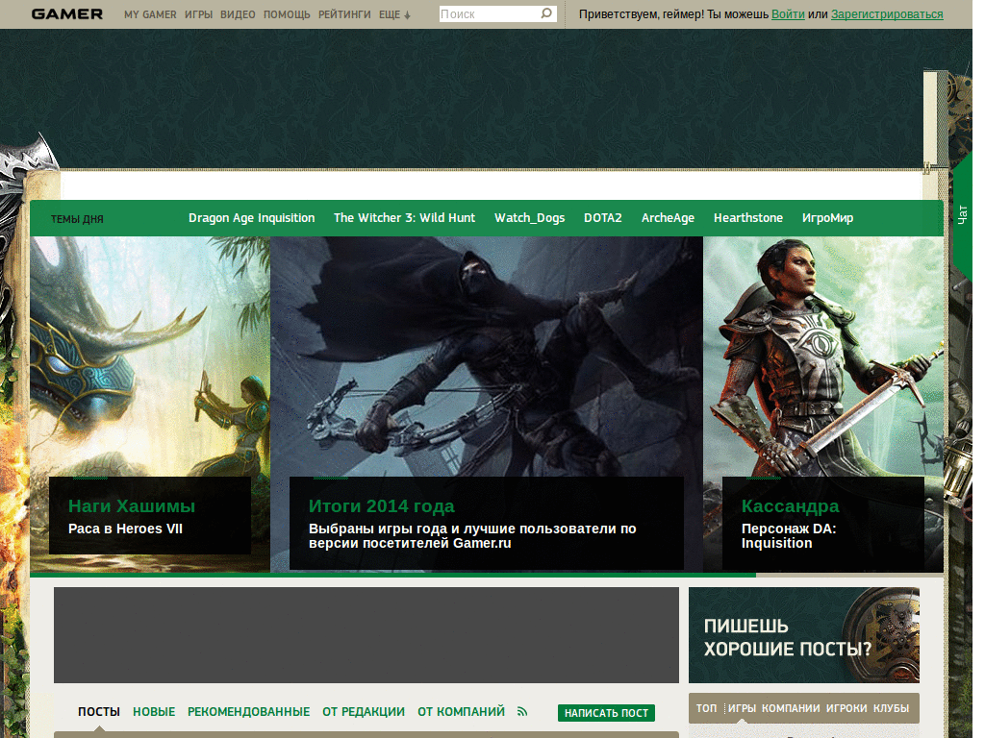The height and width of the screenshot is (738, 985).
Task: Switch to the РЕКОМЕНДОВАННЫЕ tab
Action: pos(248,712)
